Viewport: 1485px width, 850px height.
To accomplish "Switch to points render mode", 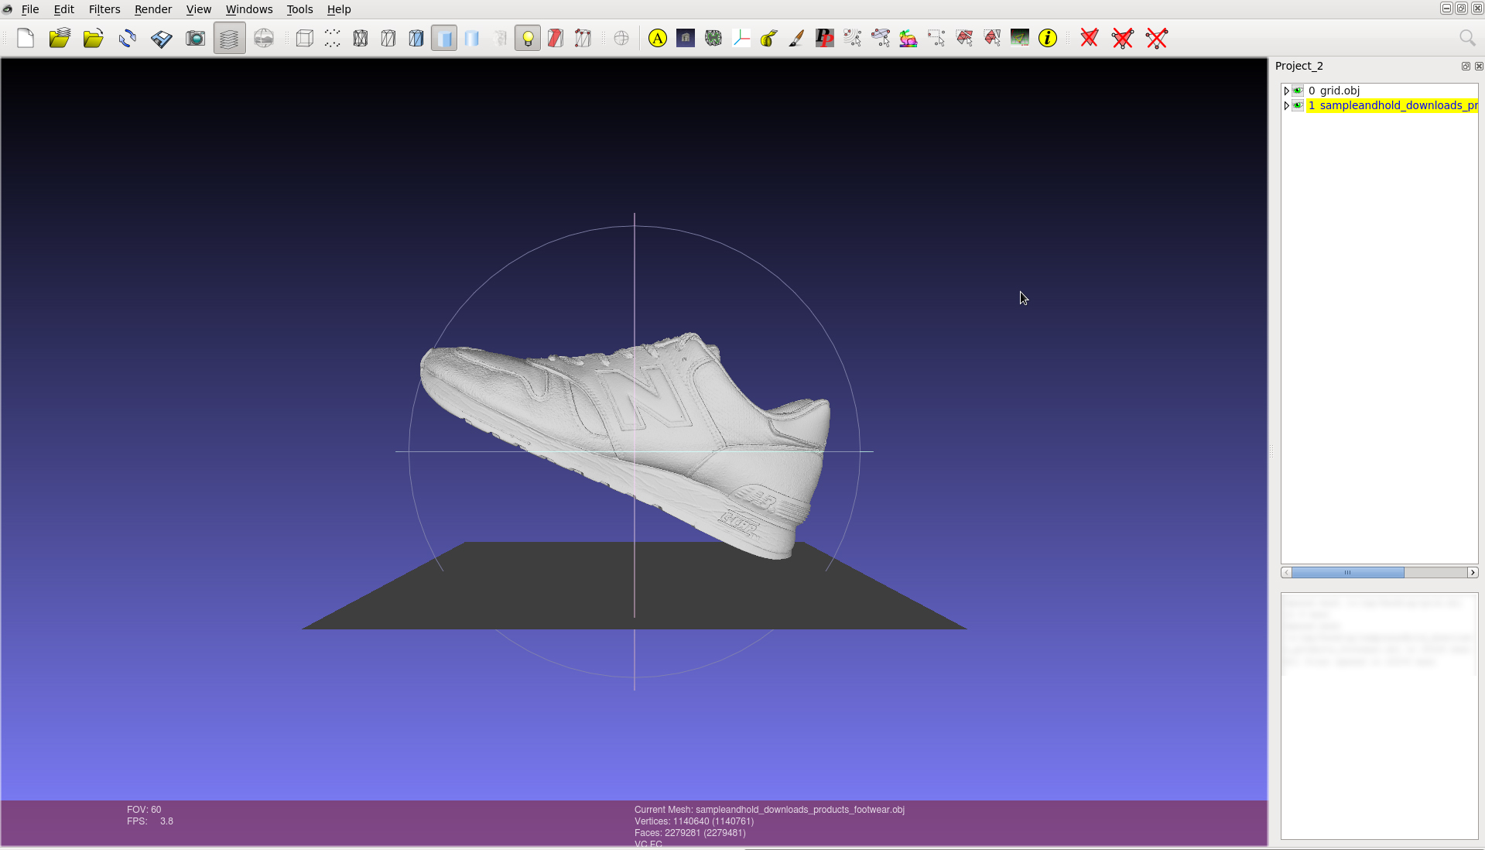I will 333,38.
